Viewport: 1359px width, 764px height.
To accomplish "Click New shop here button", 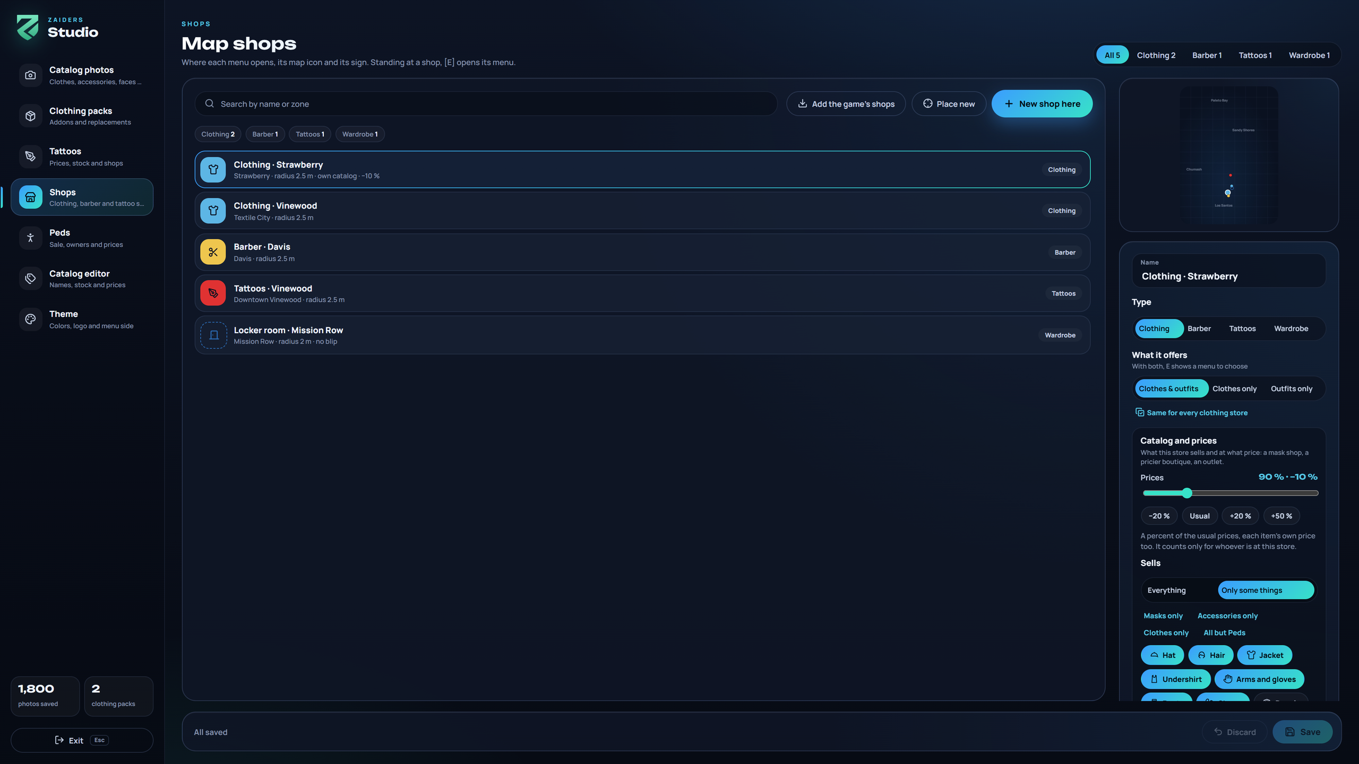I will click(x=1042, y=103).
